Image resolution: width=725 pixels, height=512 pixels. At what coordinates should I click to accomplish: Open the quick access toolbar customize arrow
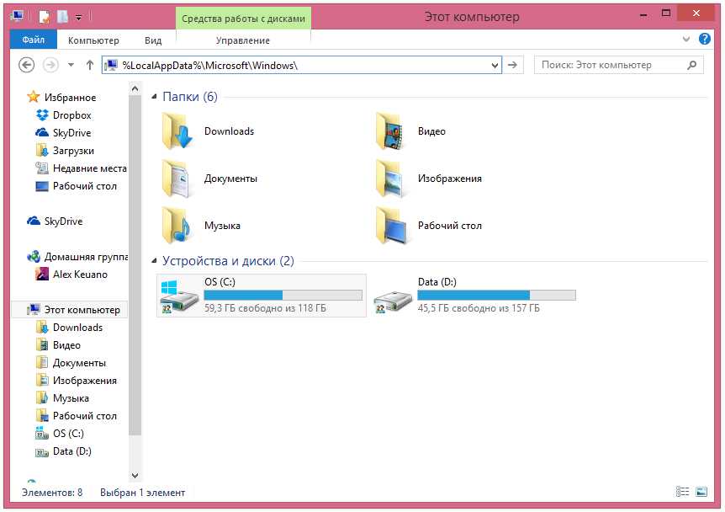point(78,18)
